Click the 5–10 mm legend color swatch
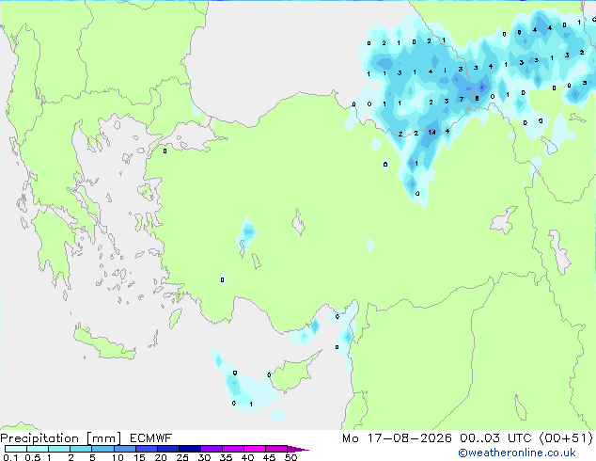 102,449
